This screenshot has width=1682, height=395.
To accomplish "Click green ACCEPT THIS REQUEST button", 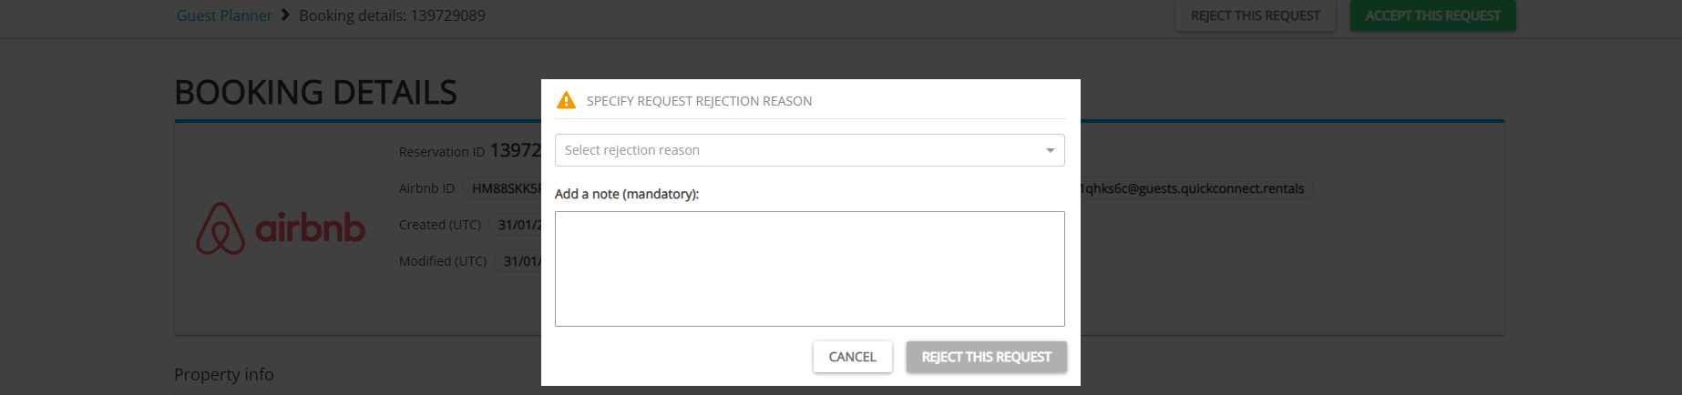I will click(x=1432, y=15).
